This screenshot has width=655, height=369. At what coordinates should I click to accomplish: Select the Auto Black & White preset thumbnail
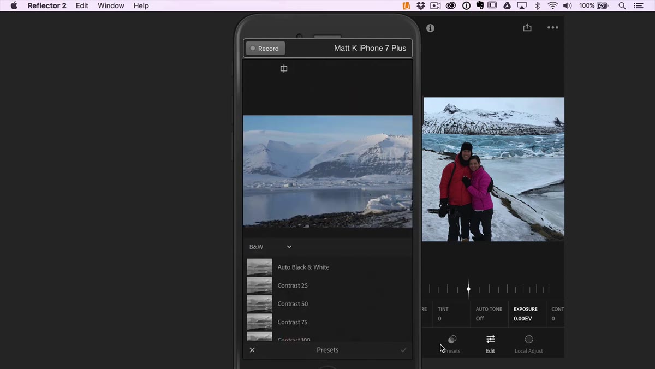click(x=259, y=267)
